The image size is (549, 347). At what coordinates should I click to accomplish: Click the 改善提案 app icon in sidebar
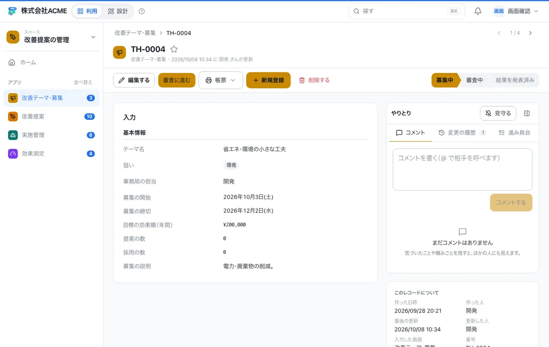[13, 117]
